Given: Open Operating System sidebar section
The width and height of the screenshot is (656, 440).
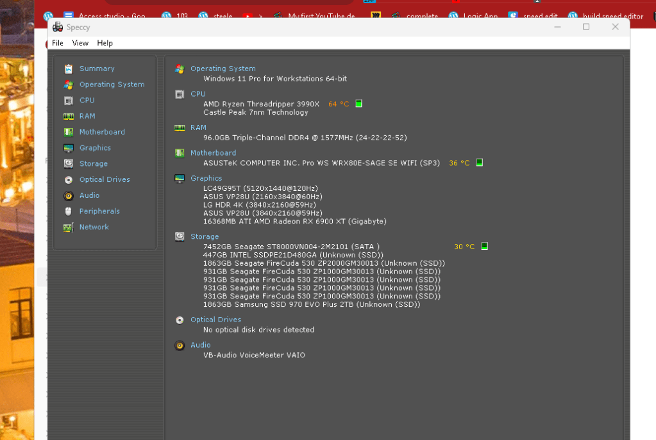Looking at the screenshot, I should point(112,85).
